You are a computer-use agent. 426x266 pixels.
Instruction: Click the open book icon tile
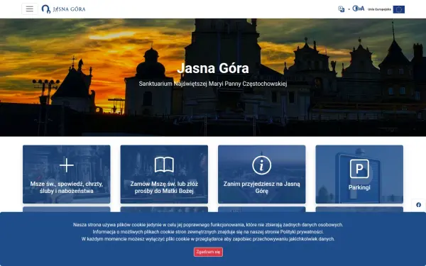coord(164,165)
